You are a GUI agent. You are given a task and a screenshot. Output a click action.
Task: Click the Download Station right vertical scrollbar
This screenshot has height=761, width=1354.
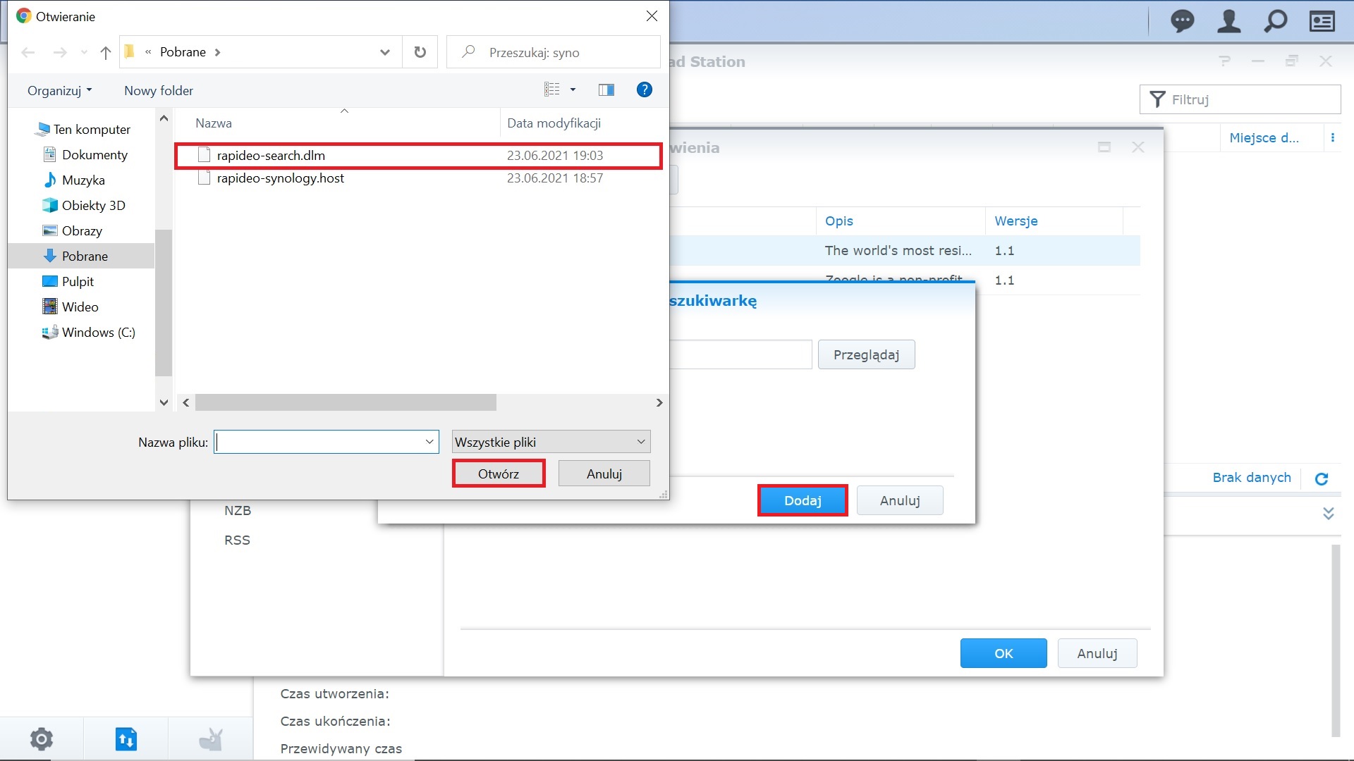click(x=1335, y=641)
